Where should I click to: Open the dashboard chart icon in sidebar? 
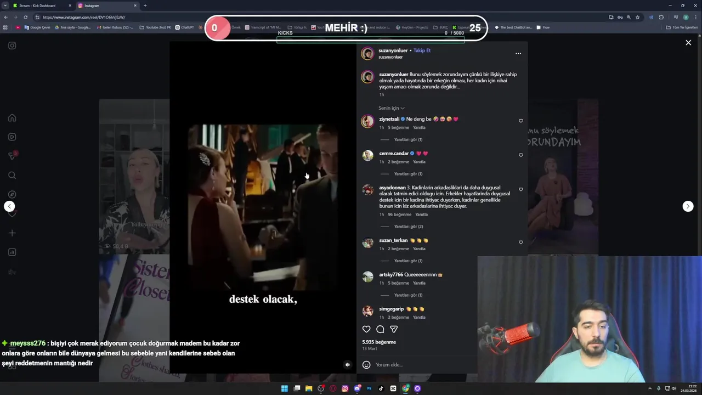[x=12, y=252]
